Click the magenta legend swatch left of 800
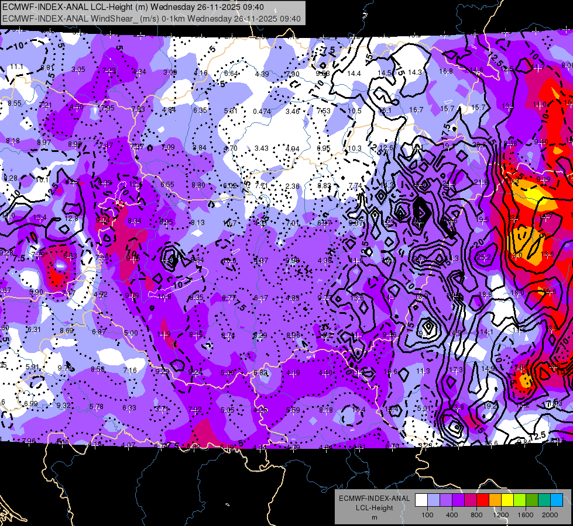Image resolution: width=573 pixels, height=526 pixels. point(471,500)
